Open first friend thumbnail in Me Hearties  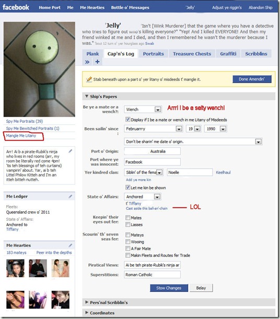point(15,268)
